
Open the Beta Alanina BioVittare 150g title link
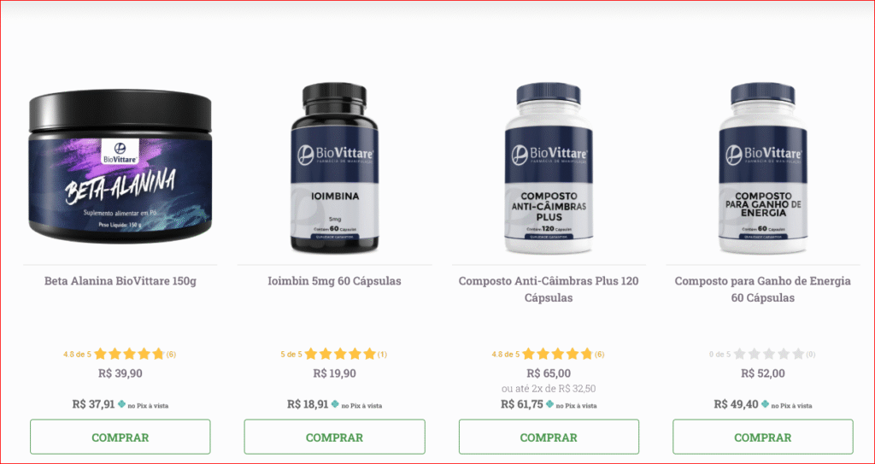tap(120, 281)
